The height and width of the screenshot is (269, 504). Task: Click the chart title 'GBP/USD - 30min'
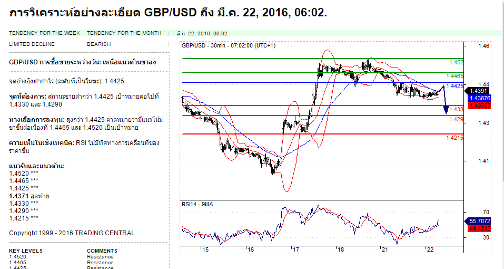point(229,46)
